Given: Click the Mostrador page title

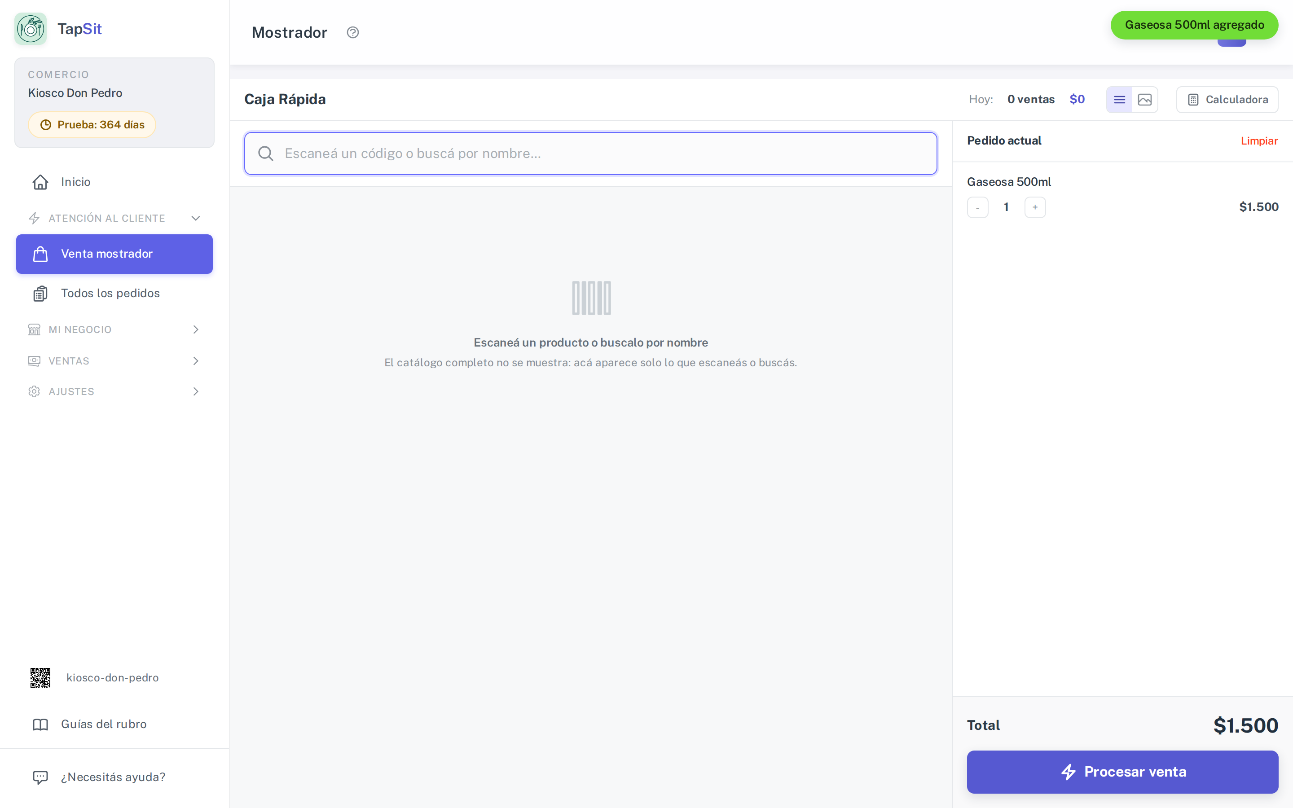Looking at the screenshot, I should coord(289,33).
